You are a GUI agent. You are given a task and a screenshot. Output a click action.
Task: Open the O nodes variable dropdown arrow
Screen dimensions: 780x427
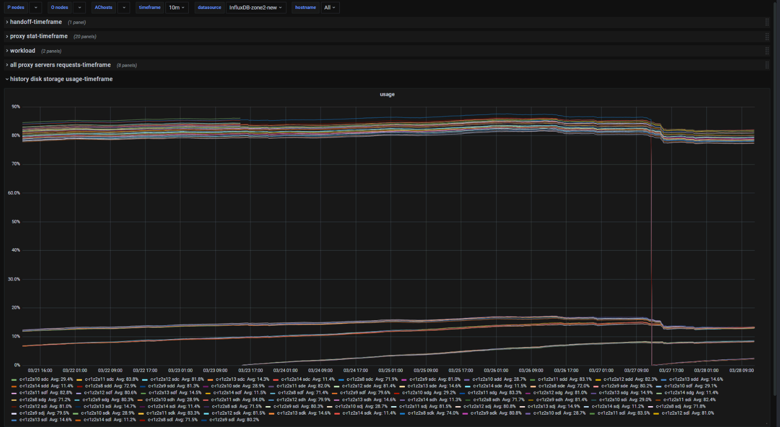point(79,7)
